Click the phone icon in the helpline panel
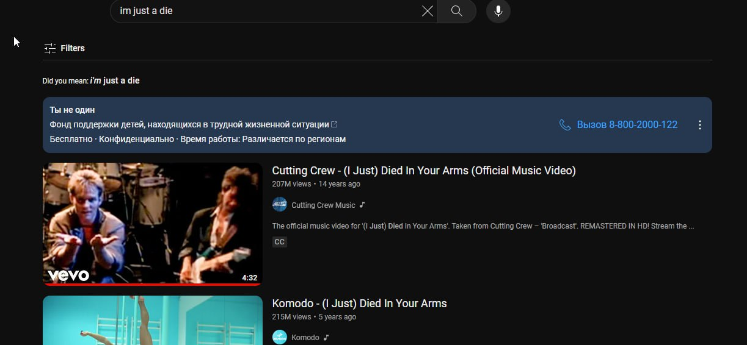747x345 pixels. point(565,125)
